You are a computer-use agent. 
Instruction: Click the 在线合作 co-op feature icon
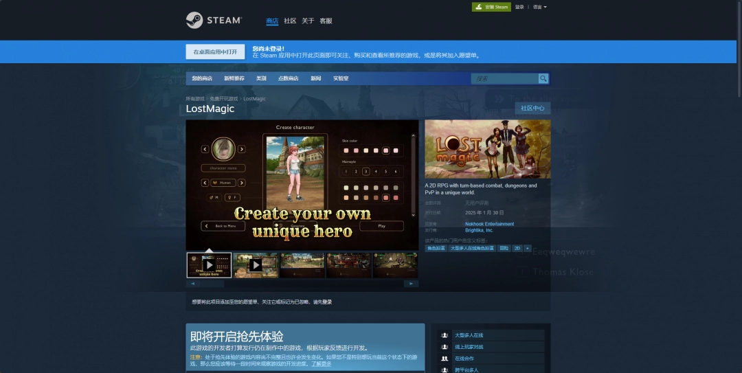click(x=445, y=359)
